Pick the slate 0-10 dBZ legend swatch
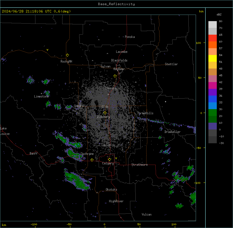The image size is (233, 228). click(x=212, y=126)
